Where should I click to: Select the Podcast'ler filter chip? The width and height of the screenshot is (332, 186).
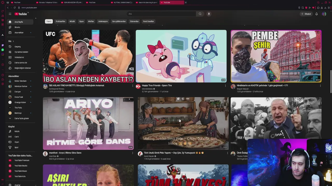60,21
